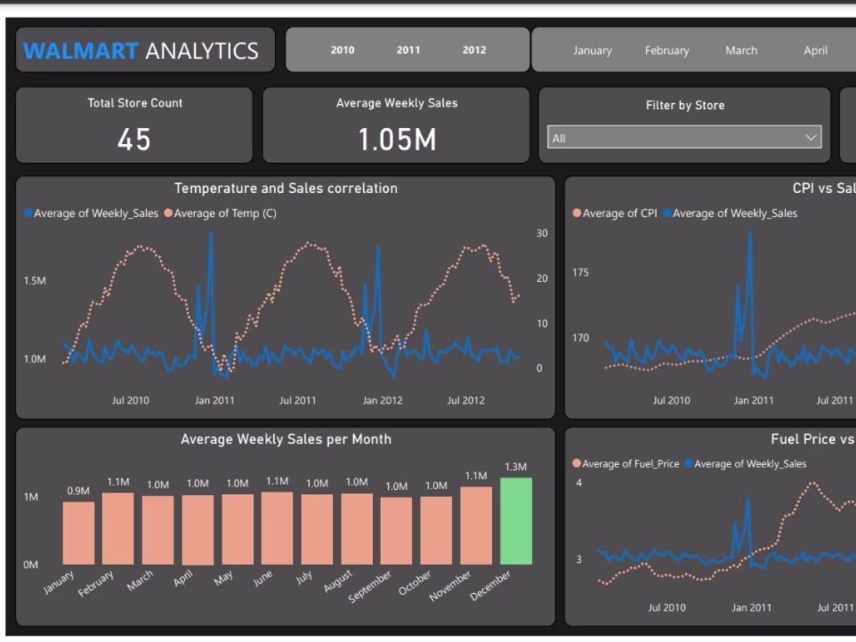
Task: Click the blue Weekly_Sales legend dot in CPI chart
Action: tap(667, 213)
